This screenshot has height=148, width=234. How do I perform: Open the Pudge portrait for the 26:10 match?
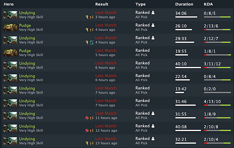coord(10,27)
